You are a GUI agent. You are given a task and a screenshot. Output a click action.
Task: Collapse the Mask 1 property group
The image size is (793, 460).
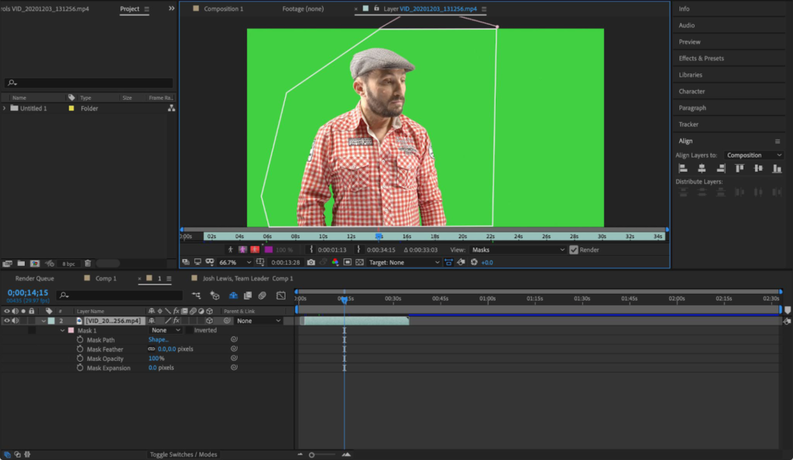(62, 330)
